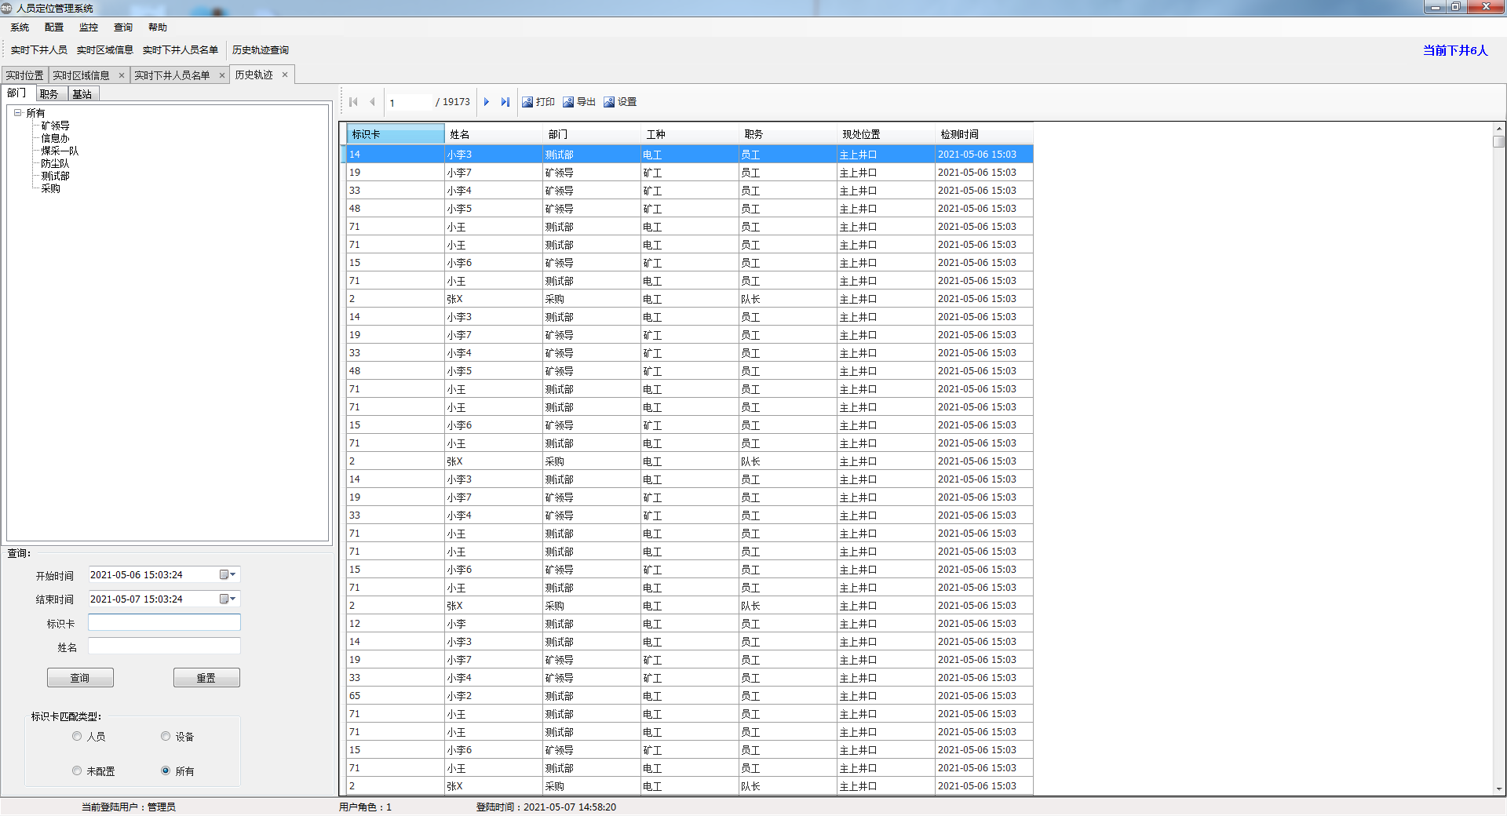Click the table's vertical scrollbar thumb
Screen dimensions: 1507x816
click(x=1498, y=142)
